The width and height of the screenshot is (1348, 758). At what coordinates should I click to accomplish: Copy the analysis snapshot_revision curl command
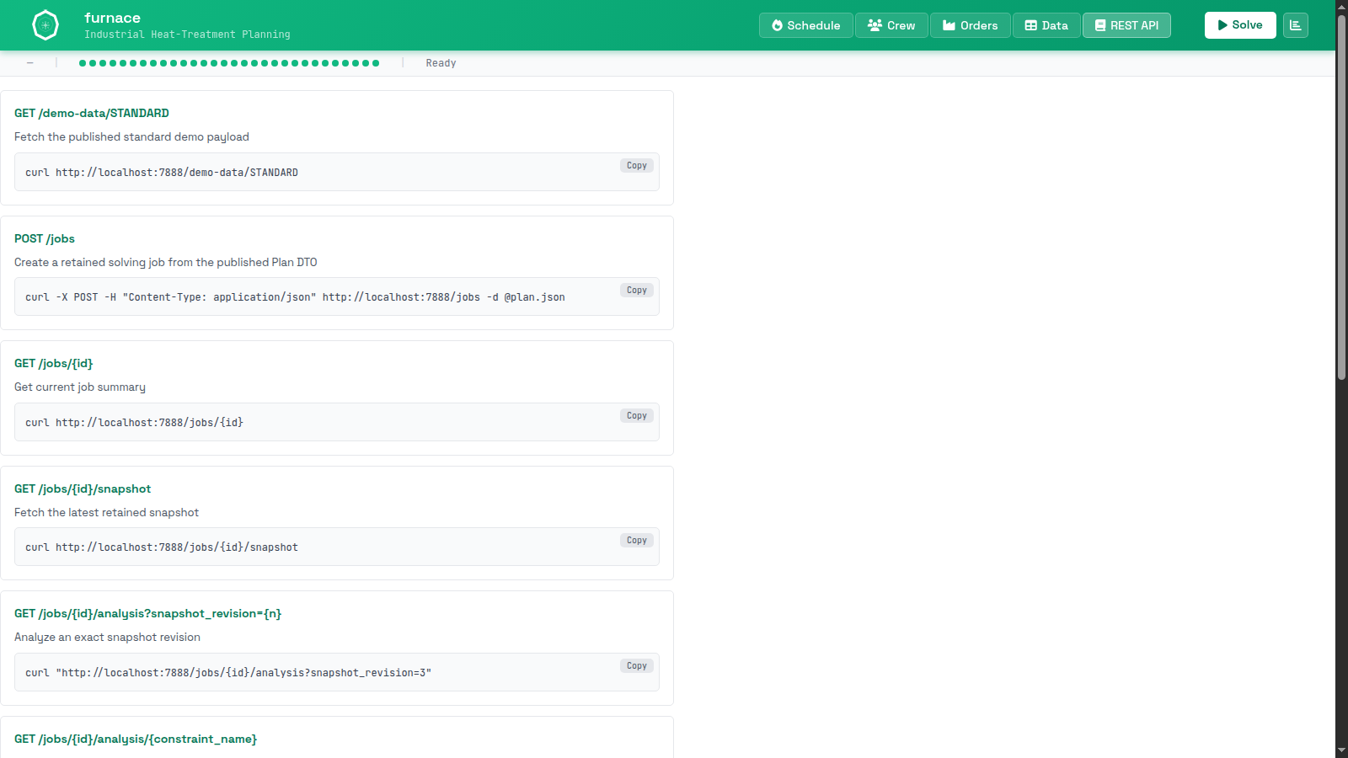tap(637, 666)
